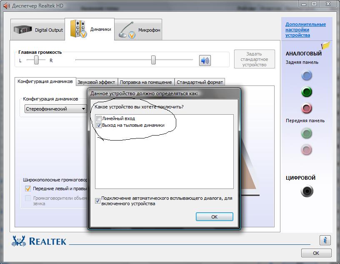Click the blue rear panel jack
340x264 pixels.
307,75
